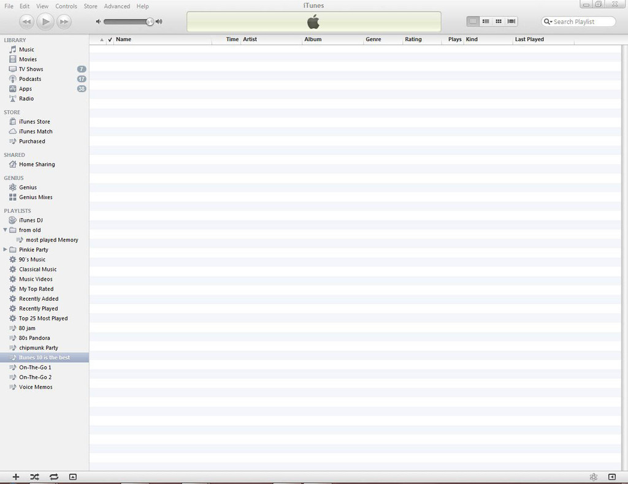628x484 pixels.
Task: Switch to Cover Flow view
Action: pos(511,21)
